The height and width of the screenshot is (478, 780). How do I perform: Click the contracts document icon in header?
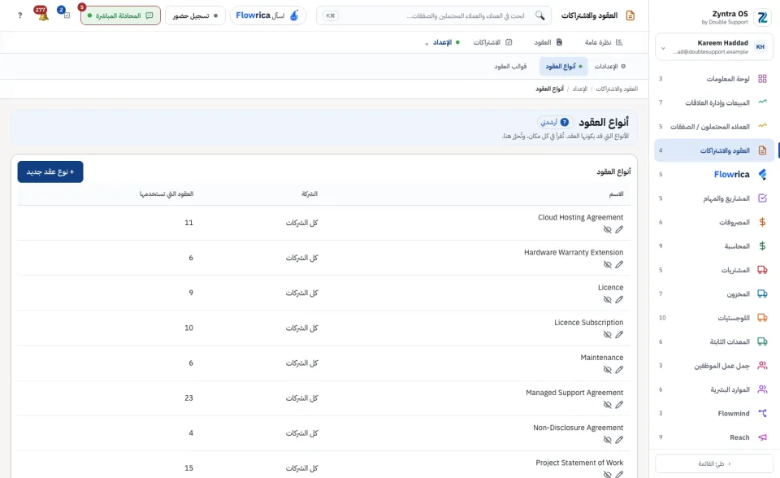click(630, 15)
